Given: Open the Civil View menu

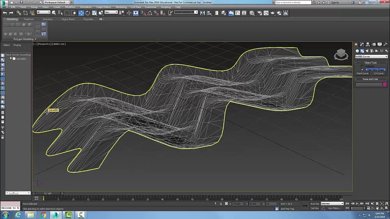Looking at the screenshot, I should (x=136, y=7).
